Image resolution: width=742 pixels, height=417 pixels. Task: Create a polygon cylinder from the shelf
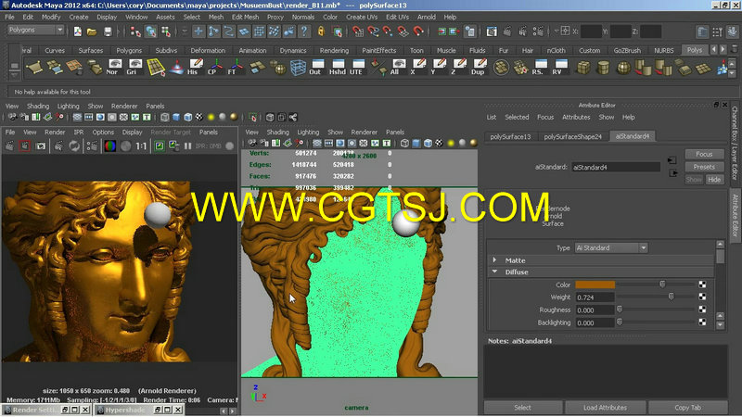click(x=603, y=67)
